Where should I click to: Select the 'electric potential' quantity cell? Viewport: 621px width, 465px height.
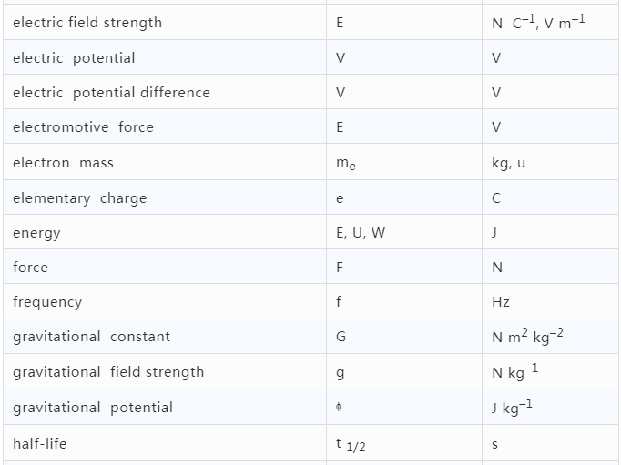tap(165, 57)
